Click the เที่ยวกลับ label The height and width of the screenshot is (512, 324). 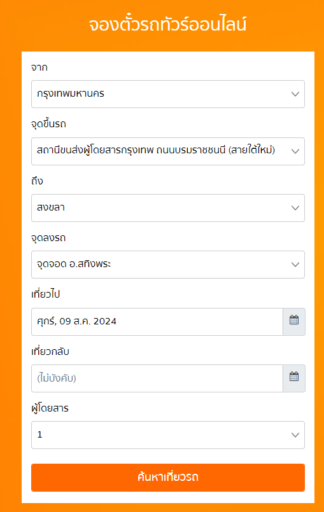click(x=50, y=351)
